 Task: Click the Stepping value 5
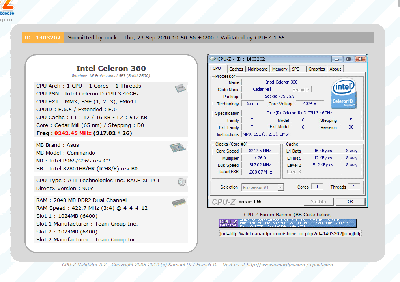click(351, 120)
